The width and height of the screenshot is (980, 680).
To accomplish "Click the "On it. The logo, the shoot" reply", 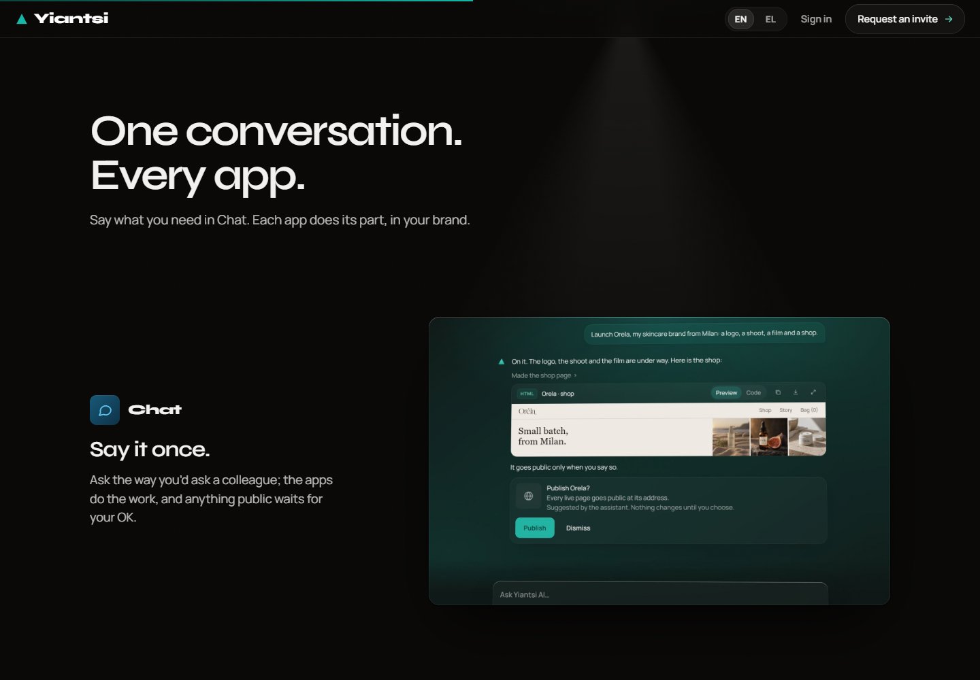I will [617, 360].
